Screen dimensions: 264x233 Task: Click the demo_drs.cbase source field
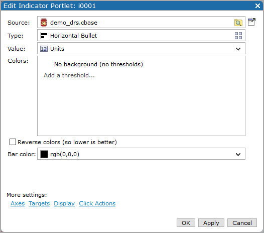point(141,22)
